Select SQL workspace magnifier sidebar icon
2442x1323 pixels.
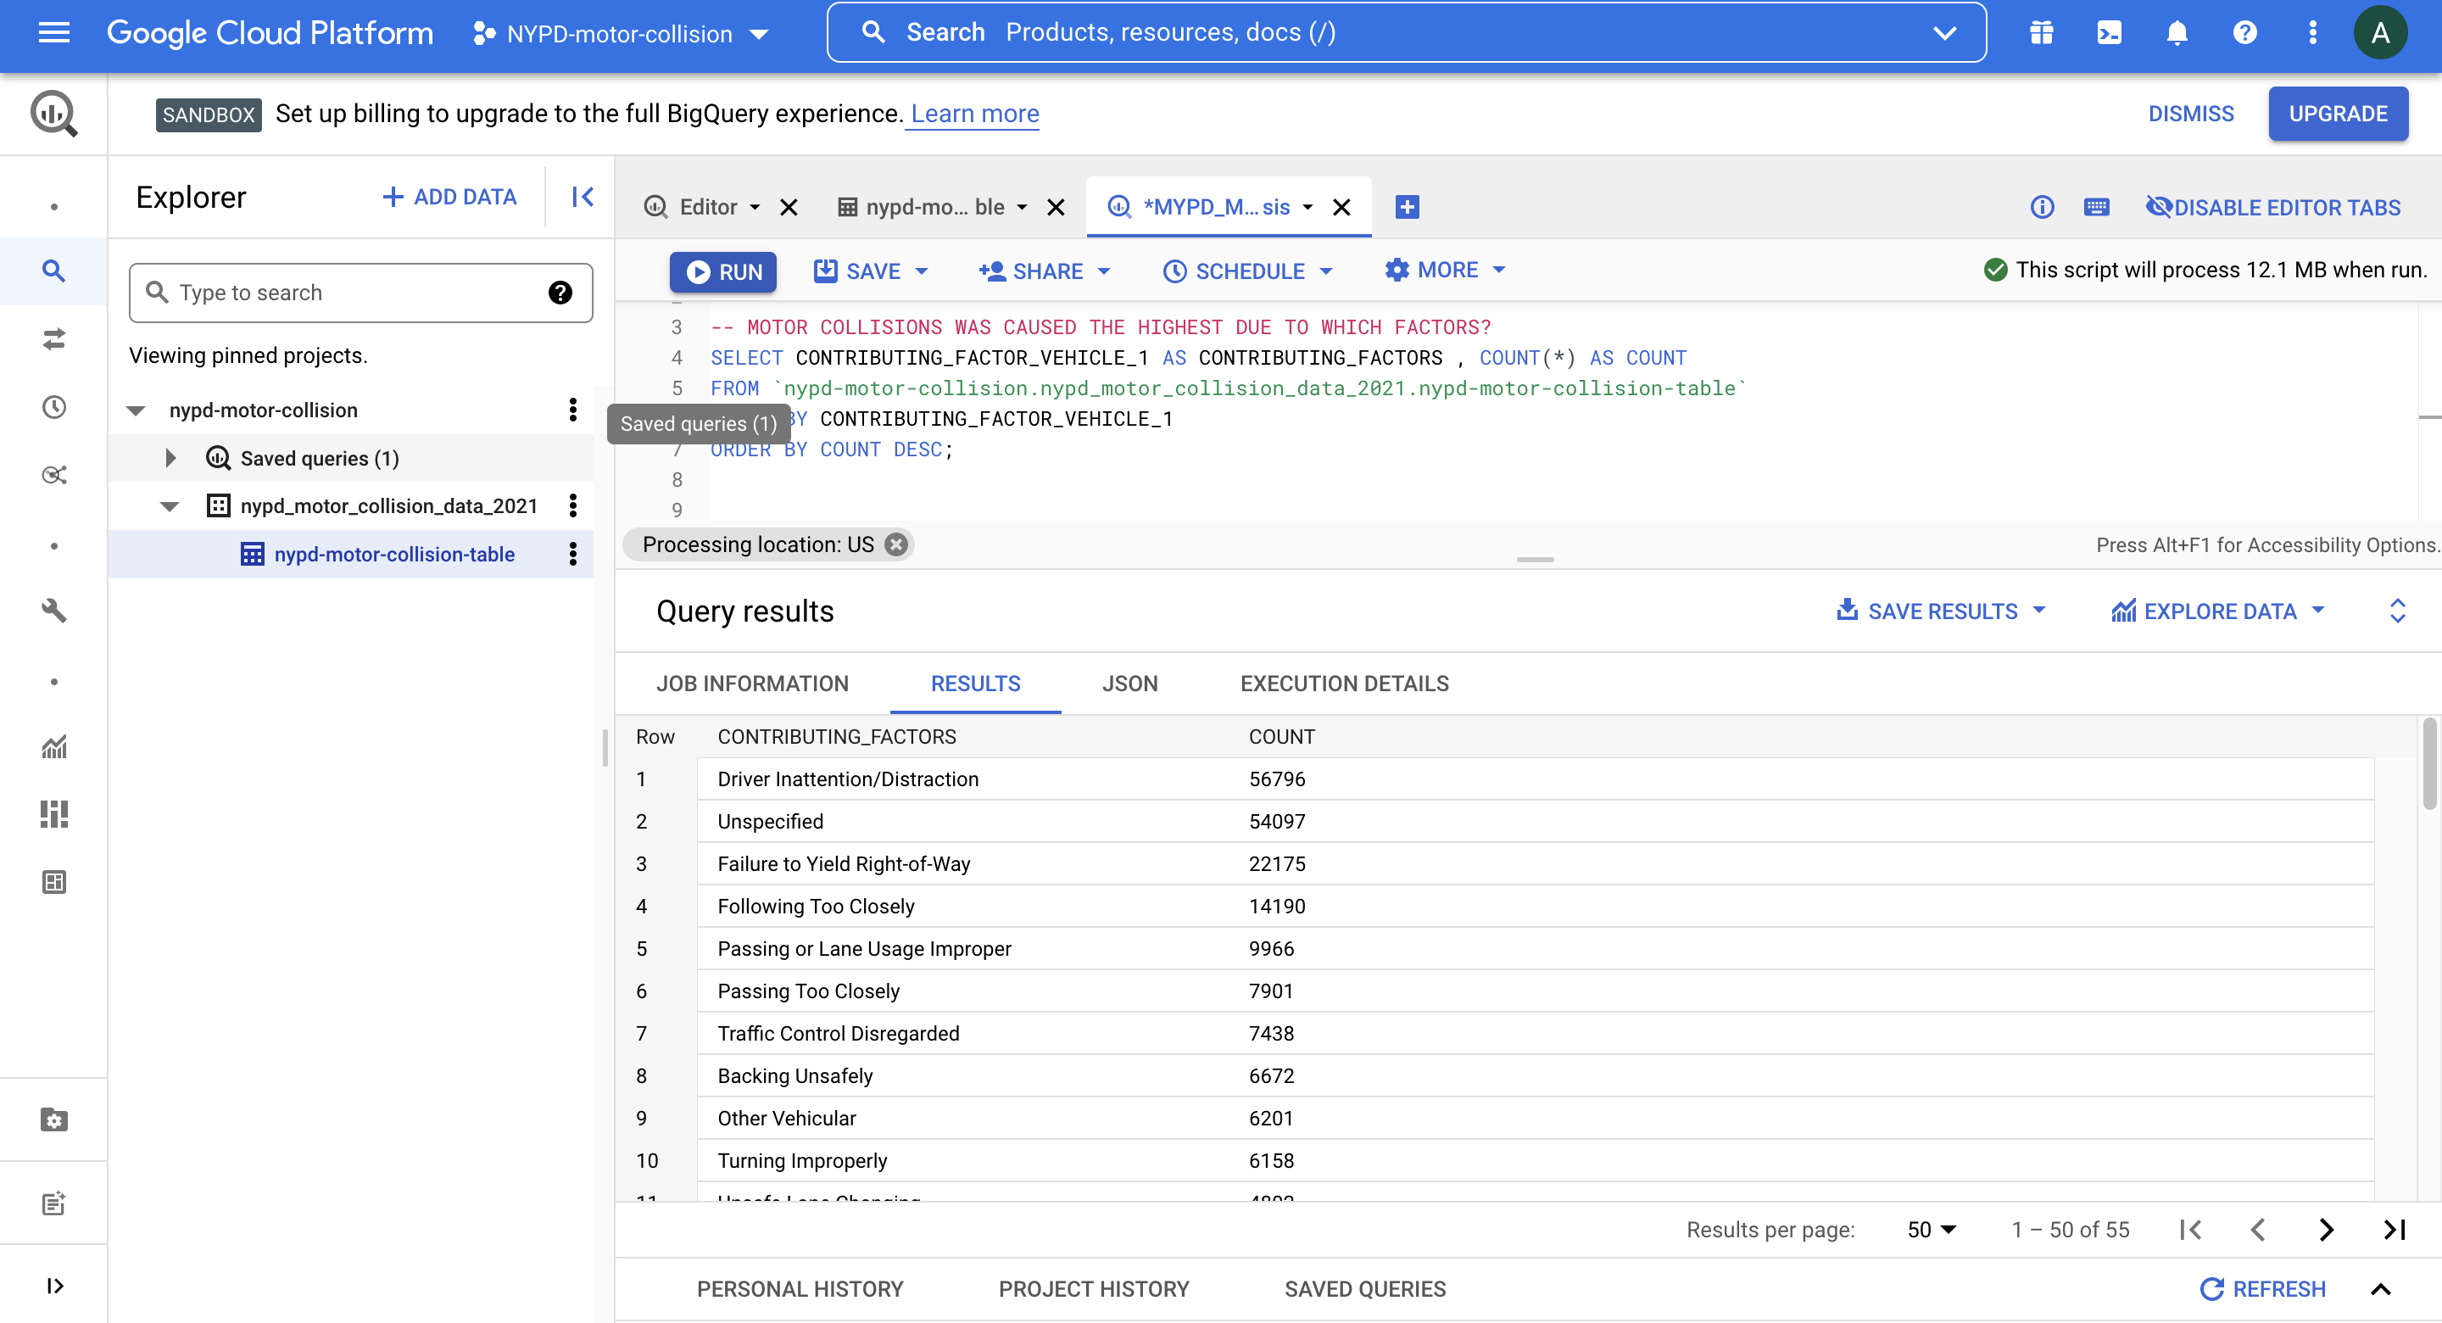54,271
